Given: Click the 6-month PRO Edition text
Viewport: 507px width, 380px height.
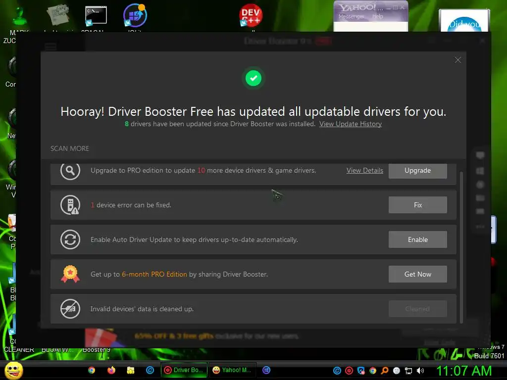Looking at the screenshot, I should [x=154, y=274].
